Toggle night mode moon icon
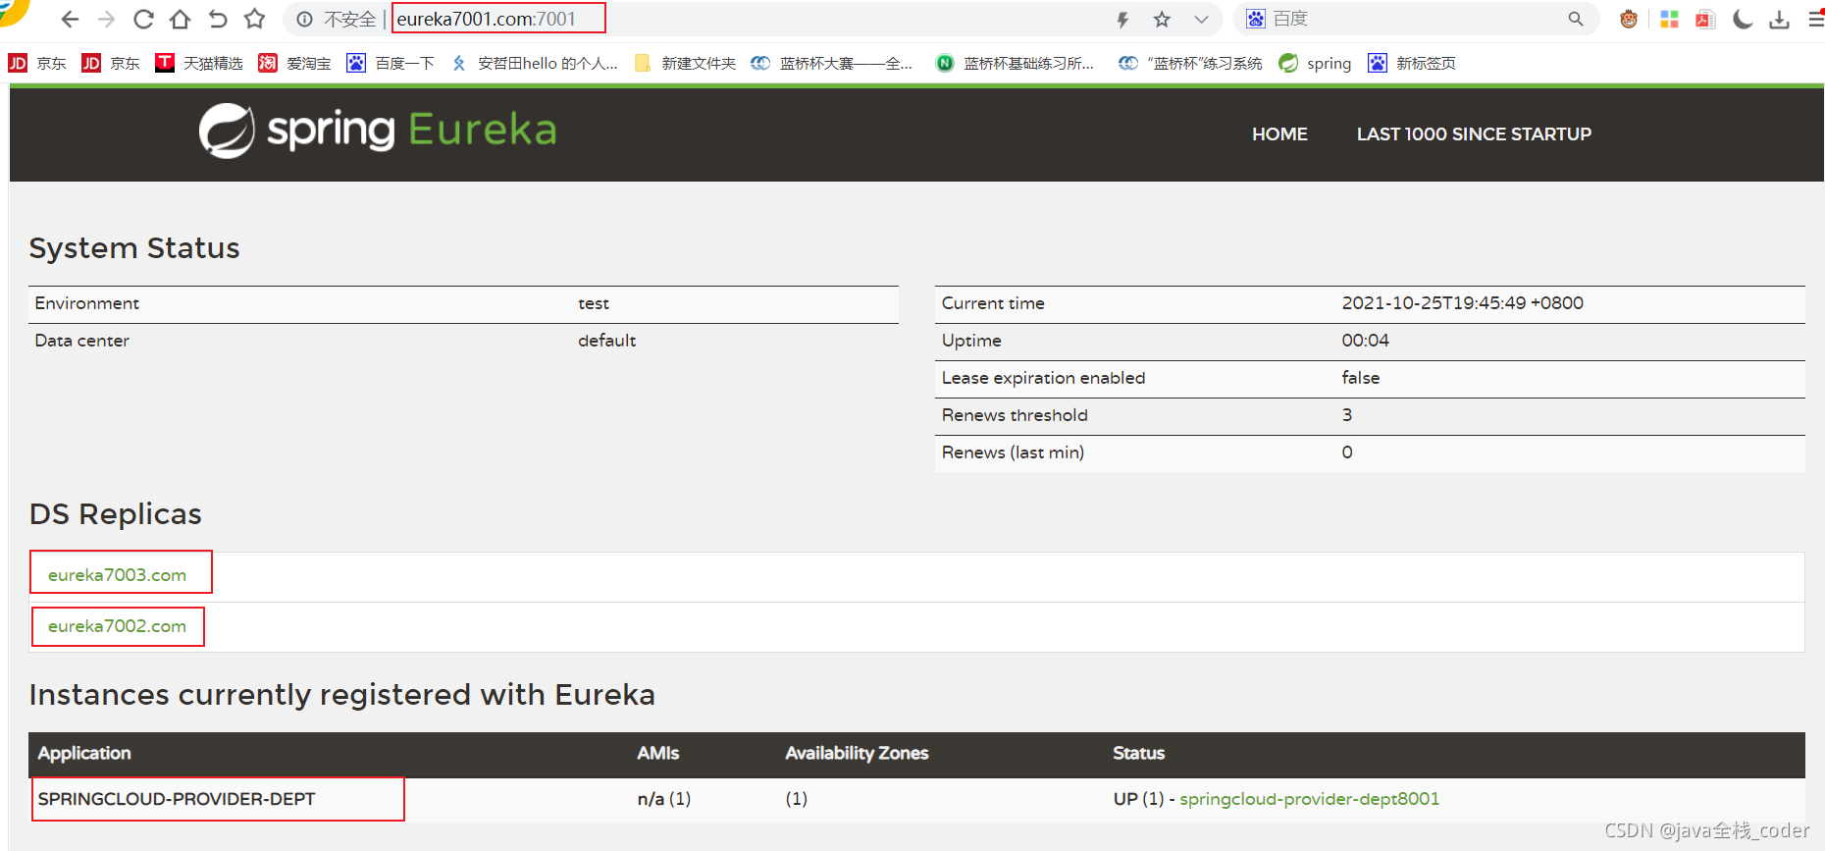This screenshot has width=1825, height=851. (1743, 19)
